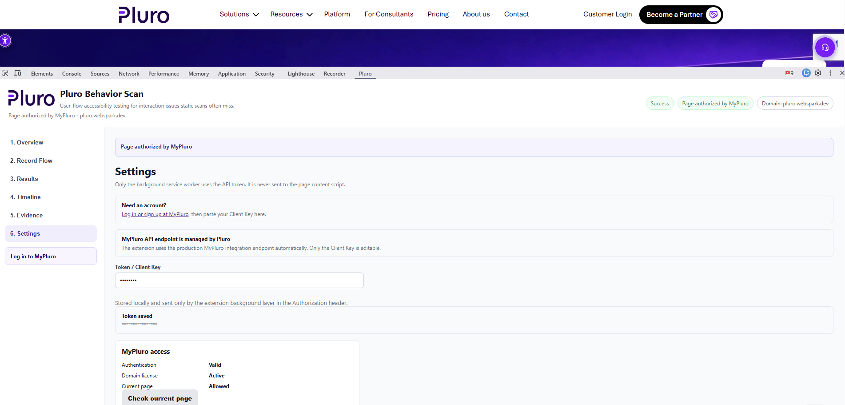Open the Network DevTools tab
Image resolution: width=845 pixels, height=405 pixels.
(x=129, y=74)
